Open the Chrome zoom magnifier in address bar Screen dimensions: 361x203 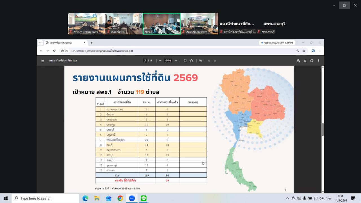[x=298, y=51]
